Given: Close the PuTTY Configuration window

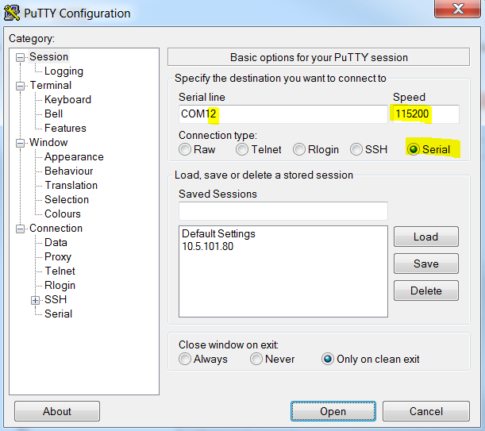Looking at the screenshot, I should (457, 10).
